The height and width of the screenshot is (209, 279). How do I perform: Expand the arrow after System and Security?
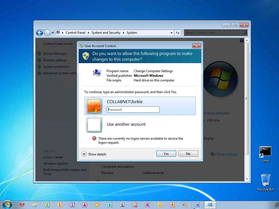[x=123, y=33]
